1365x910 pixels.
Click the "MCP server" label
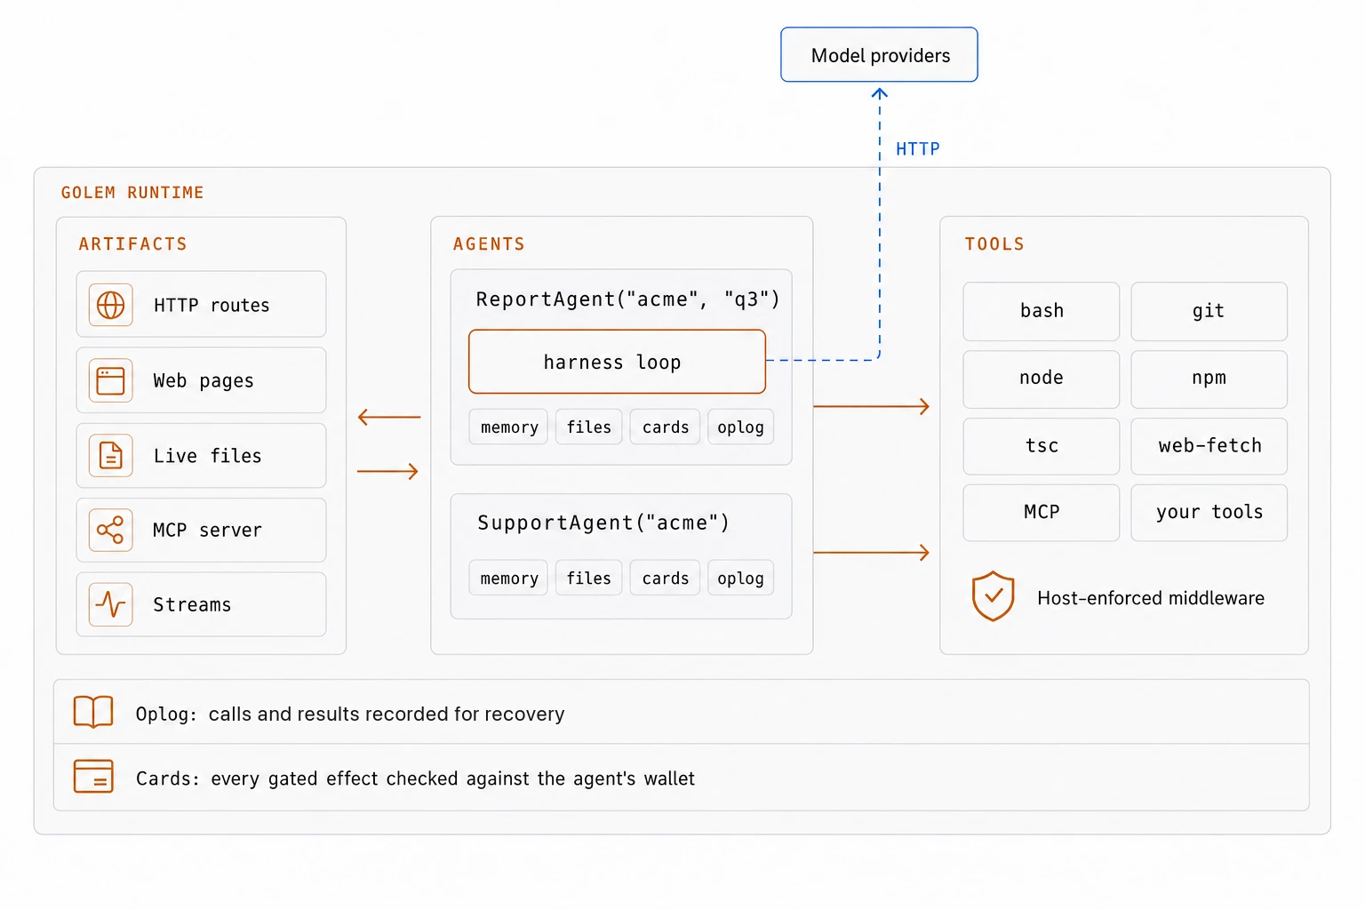(x=207, y=531)
